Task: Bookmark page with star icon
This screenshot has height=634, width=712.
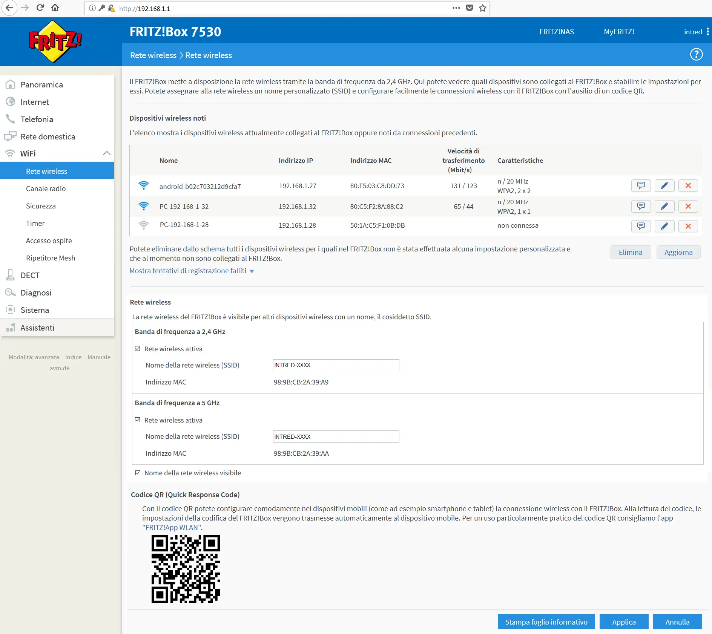Action: [x=483, y=8]
